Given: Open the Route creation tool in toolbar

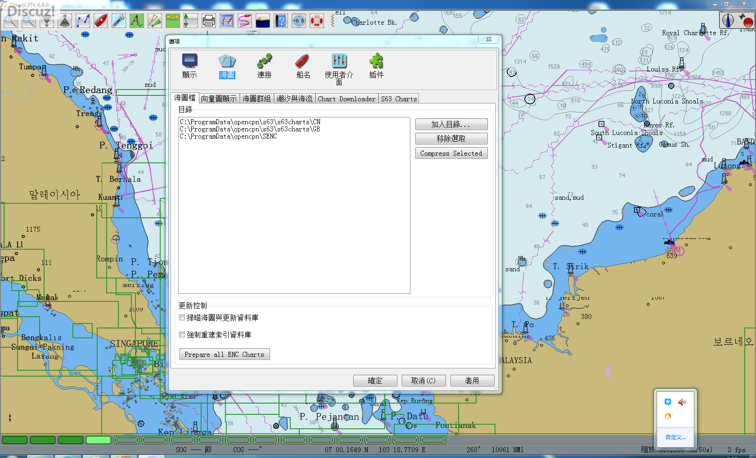Looking at the screenshot, I should (x=83, y=21).
